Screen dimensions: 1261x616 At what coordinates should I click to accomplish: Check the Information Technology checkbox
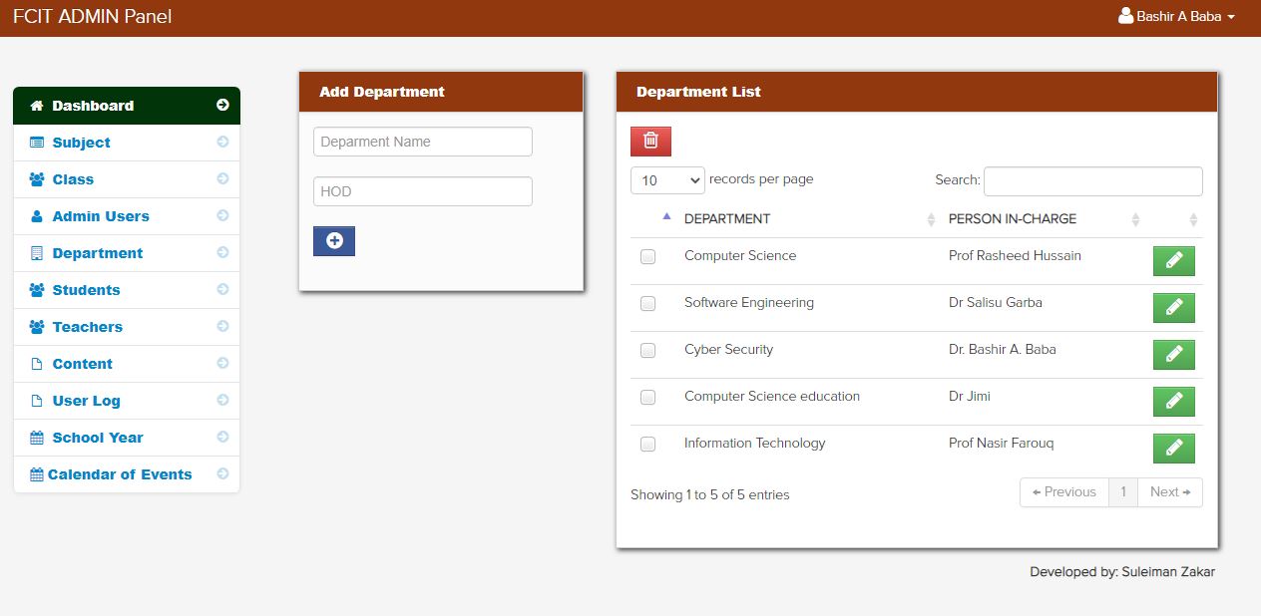pos(648,445)
